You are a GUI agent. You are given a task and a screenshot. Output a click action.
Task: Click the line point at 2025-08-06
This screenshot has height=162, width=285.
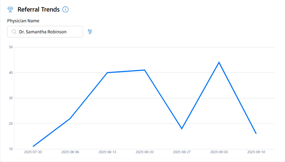pyautogui.click(x=70, y=118)
